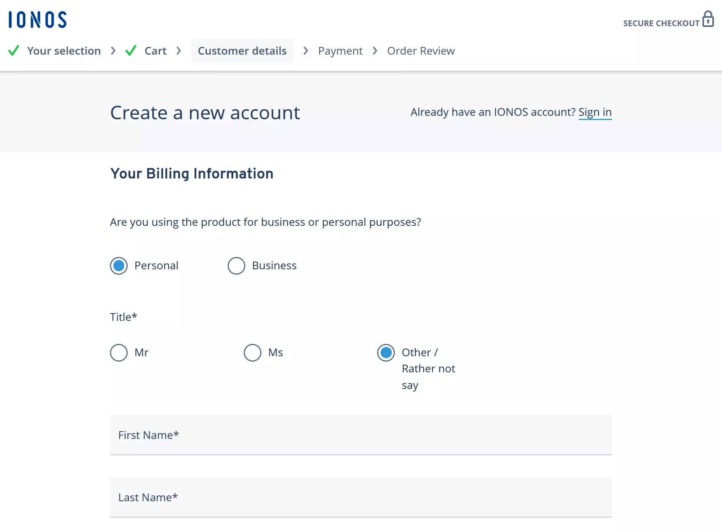Click the chevron arrow before Payment
The height and width of the screenshot is (532, 722).
(306, 51)
